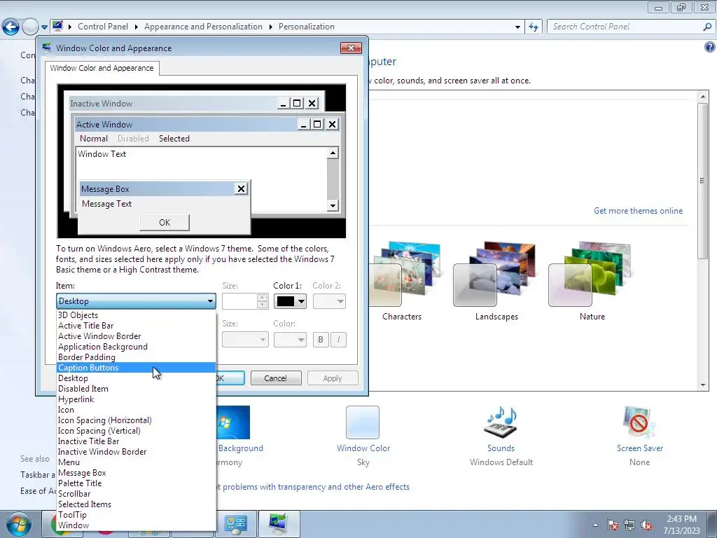Select Icon Spacing (Vertical)

(136, 431)
